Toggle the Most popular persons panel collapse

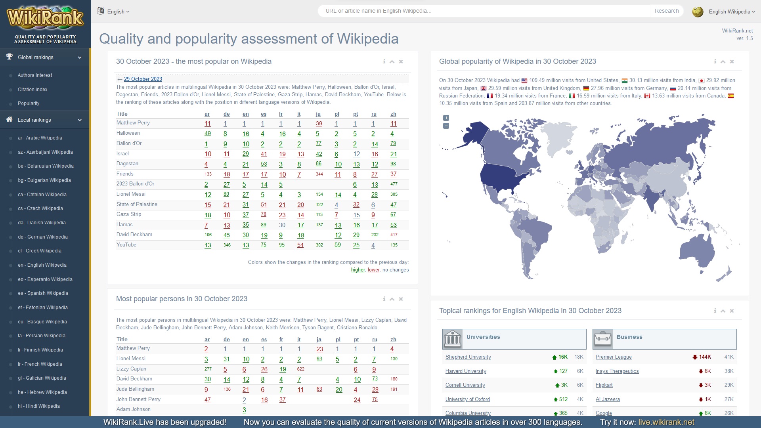pos(392,298)
